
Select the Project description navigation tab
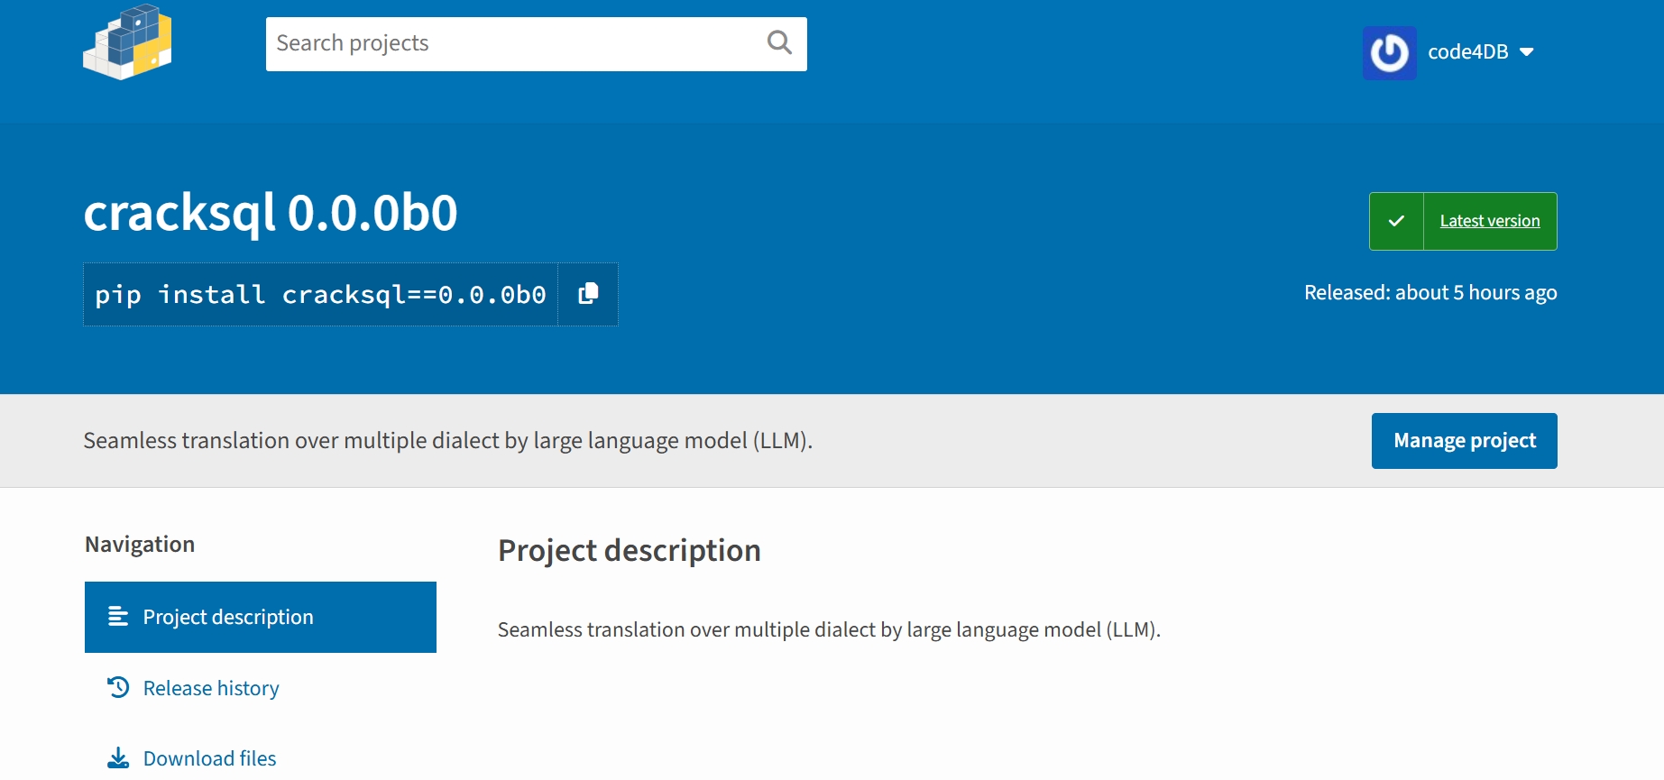tap(261, 617)
